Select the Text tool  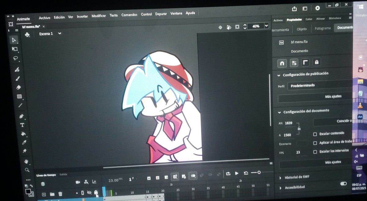tap(22, 125)
